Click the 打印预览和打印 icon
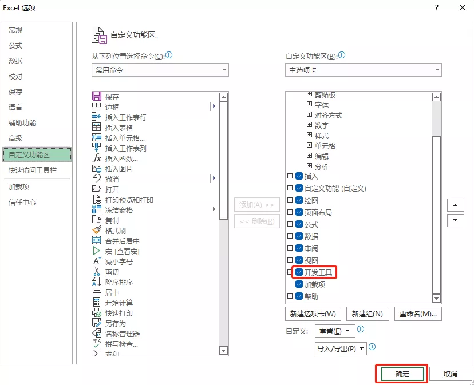474x385 pixels. coord(96,200)
